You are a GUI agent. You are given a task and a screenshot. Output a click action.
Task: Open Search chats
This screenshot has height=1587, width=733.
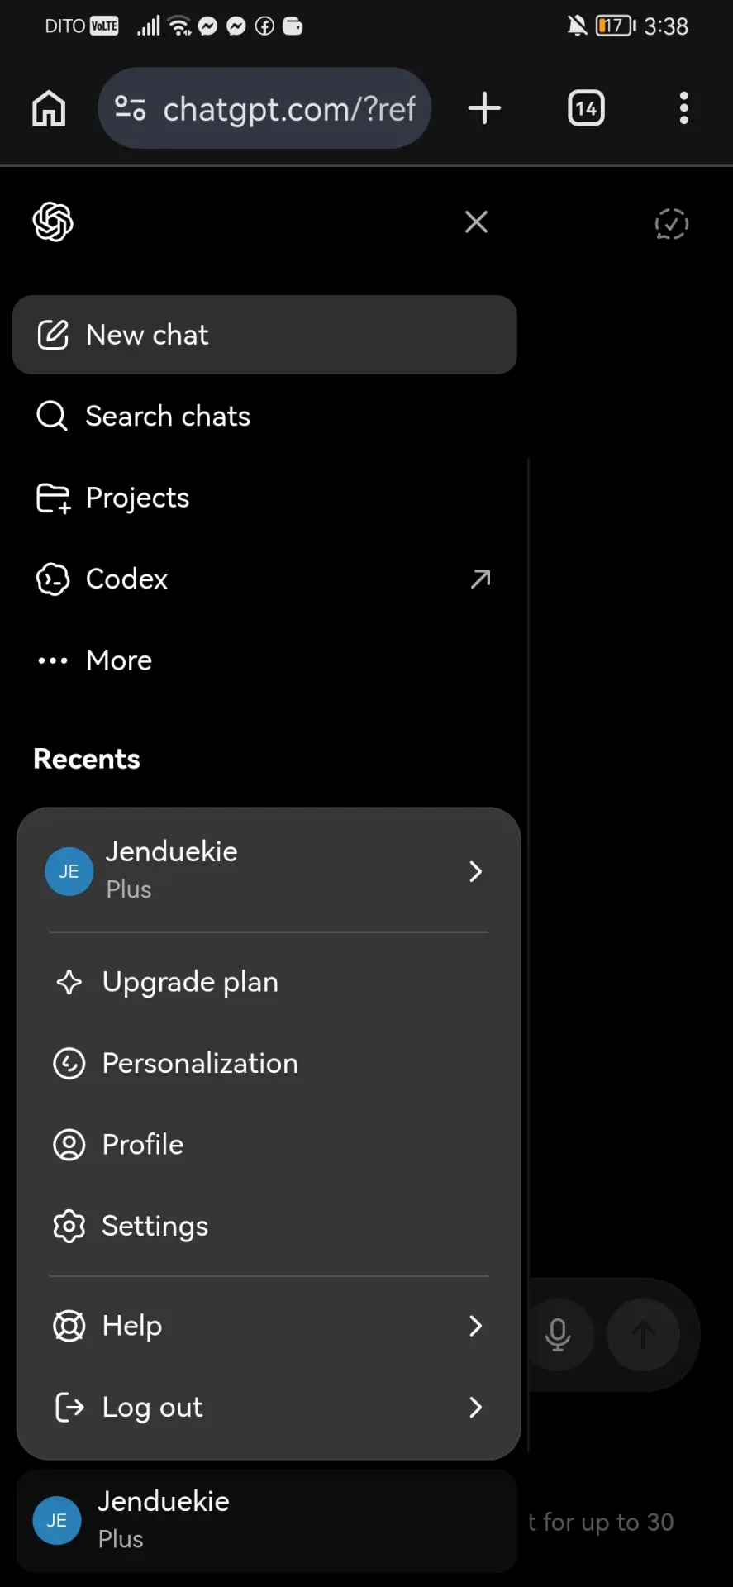(x=264, y=416)
